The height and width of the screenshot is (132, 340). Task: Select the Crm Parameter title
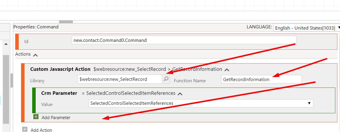point(59,93)
